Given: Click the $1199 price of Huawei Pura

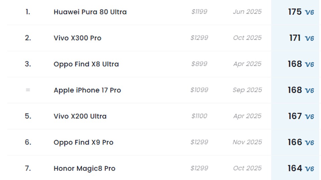Looking at the screenshot, I should click(199, 12).
